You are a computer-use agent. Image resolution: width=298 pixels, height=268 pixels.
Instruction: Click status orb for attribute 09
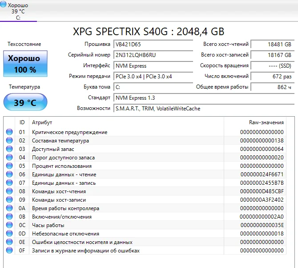(9, 199)
